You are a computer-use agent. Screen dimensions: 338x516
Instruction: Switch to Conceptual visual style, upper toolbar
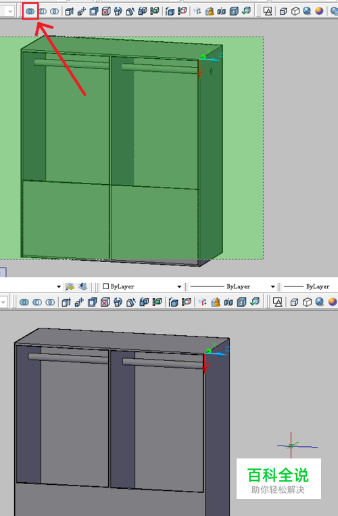pos(319,12)
